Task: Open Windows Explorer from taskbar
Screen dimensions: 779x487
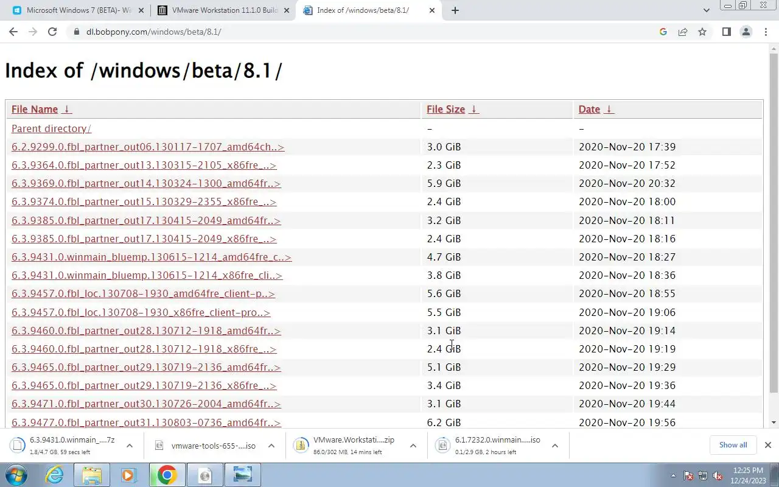Action: coord(92,475)
